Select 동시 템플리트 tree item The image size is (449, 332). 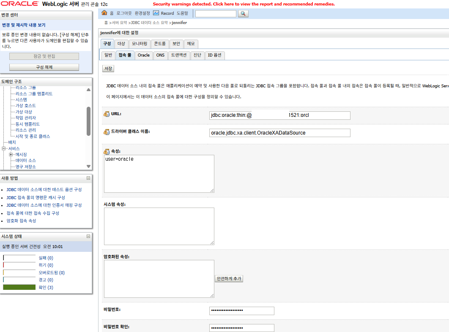click(x=27, y=124)
